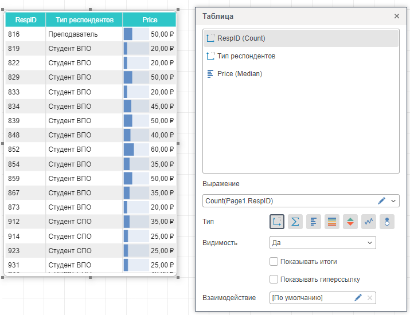Viewport: 410px width, 315px height.
Task: Select the Indicator column type
Action: point(350,222)
